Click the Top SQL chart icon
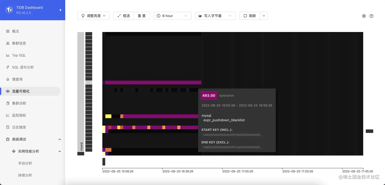Image resolution: width=385 pixels, height=185 pixels. (8, 55)
